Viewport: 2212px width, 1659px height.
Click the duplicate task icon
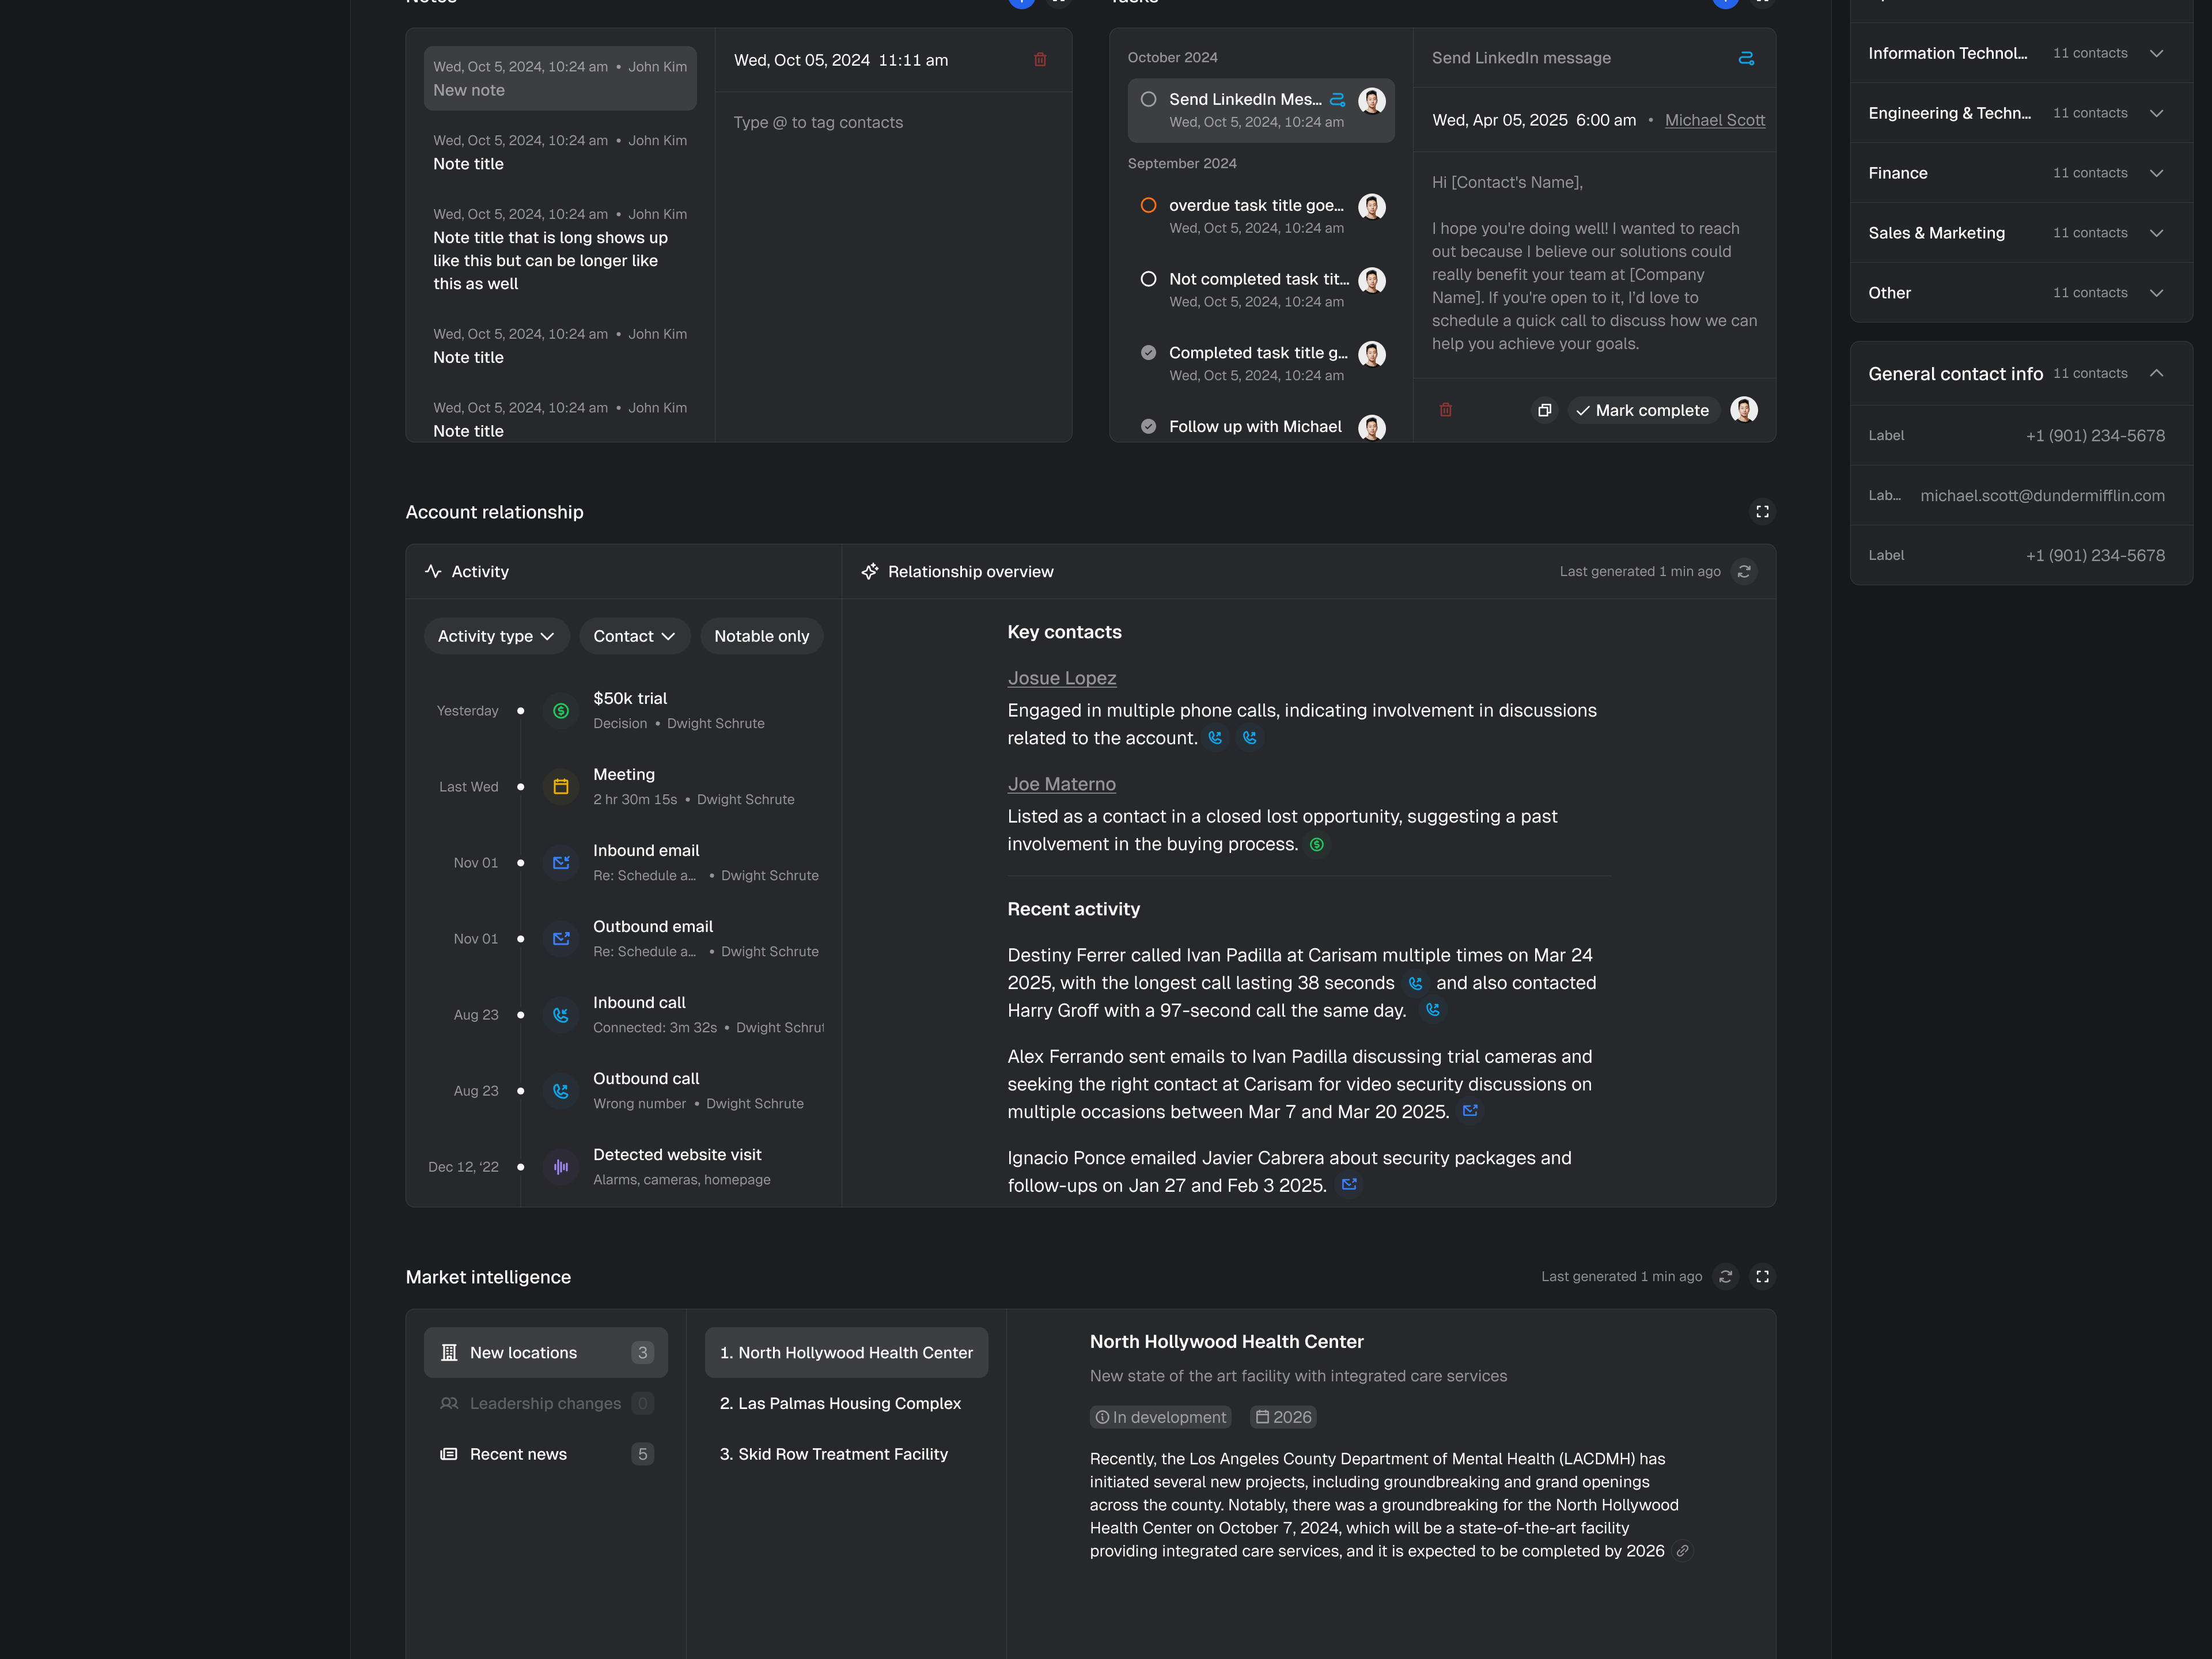pos(1544,410)
